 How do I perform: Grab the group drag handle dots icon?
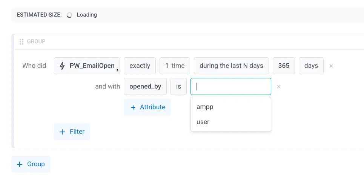[x=22, y=42]
